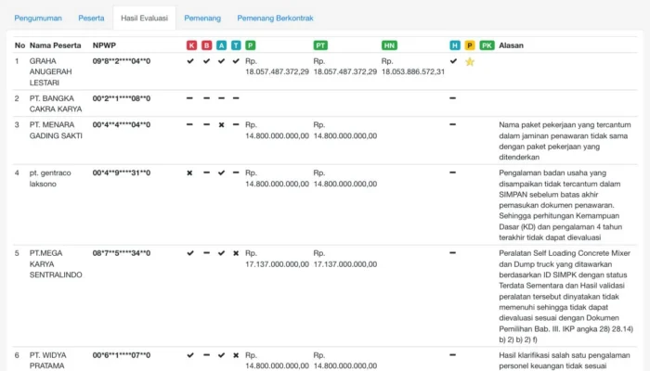This screenshot has height=371, width=650.
Task: Click the NPWP column header
Action: (x=104, y=45)
